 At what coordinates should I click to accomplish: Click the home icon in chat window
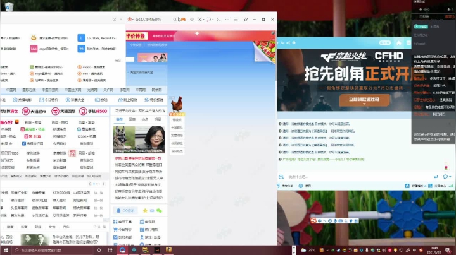pos(399,43)
